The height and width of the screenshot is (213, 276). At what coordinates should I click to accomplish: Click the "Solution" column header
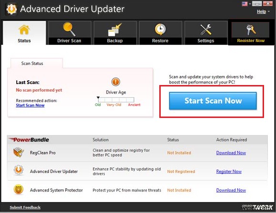[100, 140]
